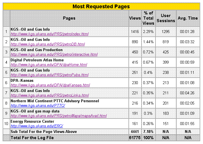Click average time 00:00:45

click(x=187, y=52)
